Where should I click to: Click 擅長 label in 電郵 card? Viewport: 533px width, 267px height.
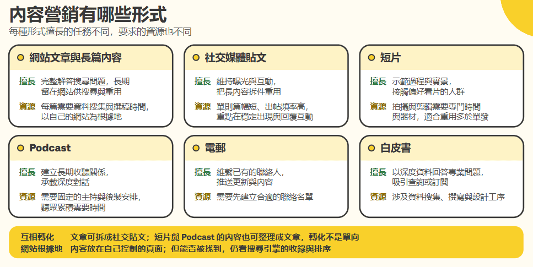click(203, 172)
